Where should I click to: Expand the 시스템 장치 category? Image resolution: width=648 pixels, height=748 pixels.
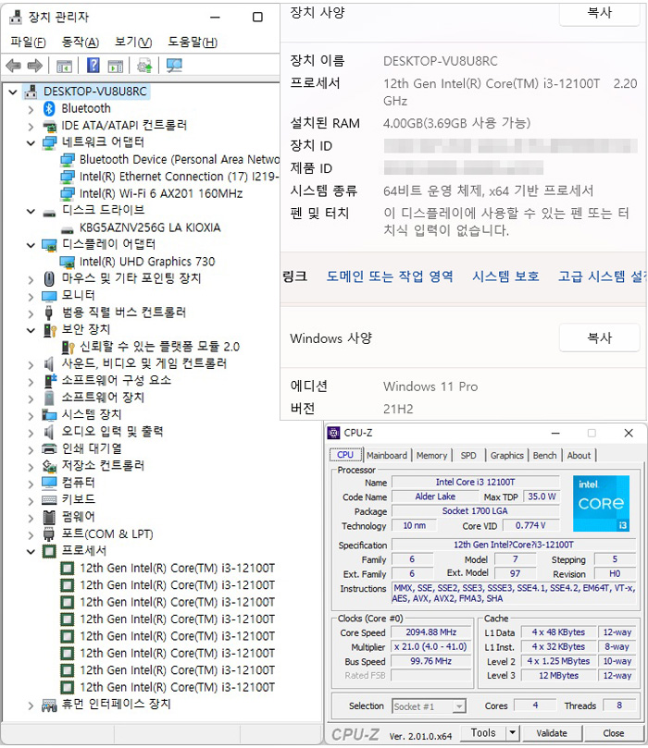[x=31, y=415]
